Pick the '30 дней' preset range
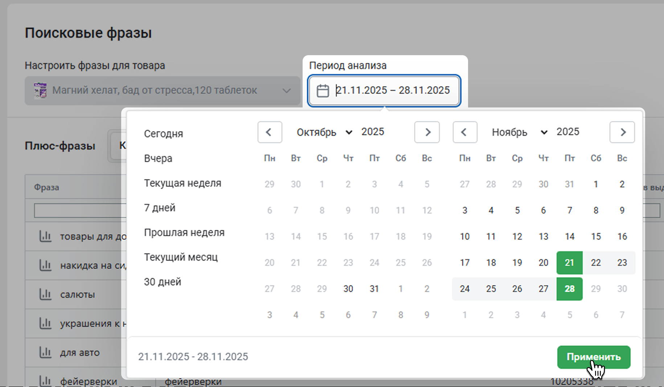Screen dimensions: 664x387 click(x=162, y=282)
